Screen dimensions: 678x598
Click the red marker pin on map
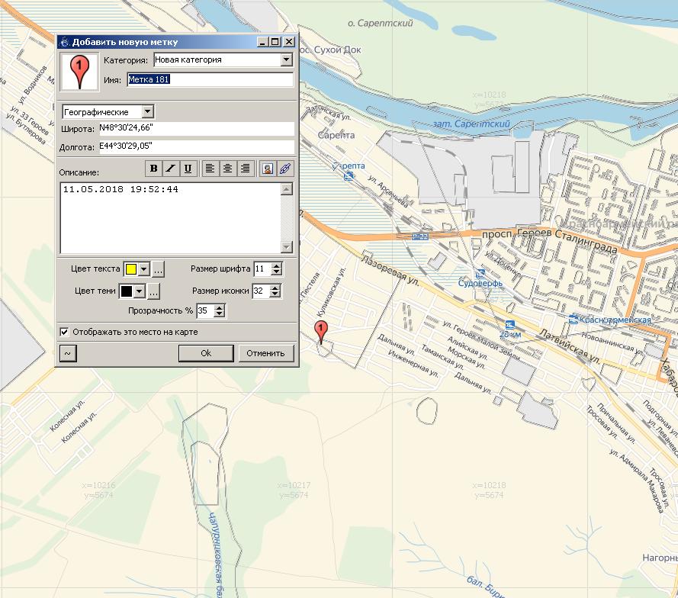(x=321, y=331)
